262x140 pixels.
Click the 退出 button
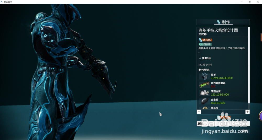[245, 131]
